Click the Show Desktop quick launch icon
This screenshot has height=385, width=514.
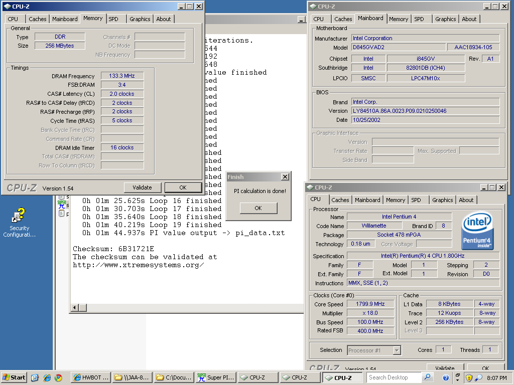[35, 378]
